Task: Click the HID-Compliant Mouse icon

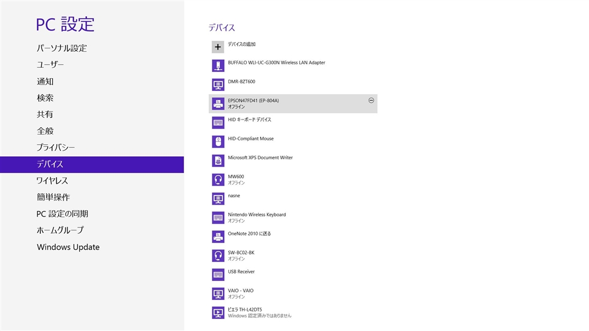Action: [x=218, y=141]
